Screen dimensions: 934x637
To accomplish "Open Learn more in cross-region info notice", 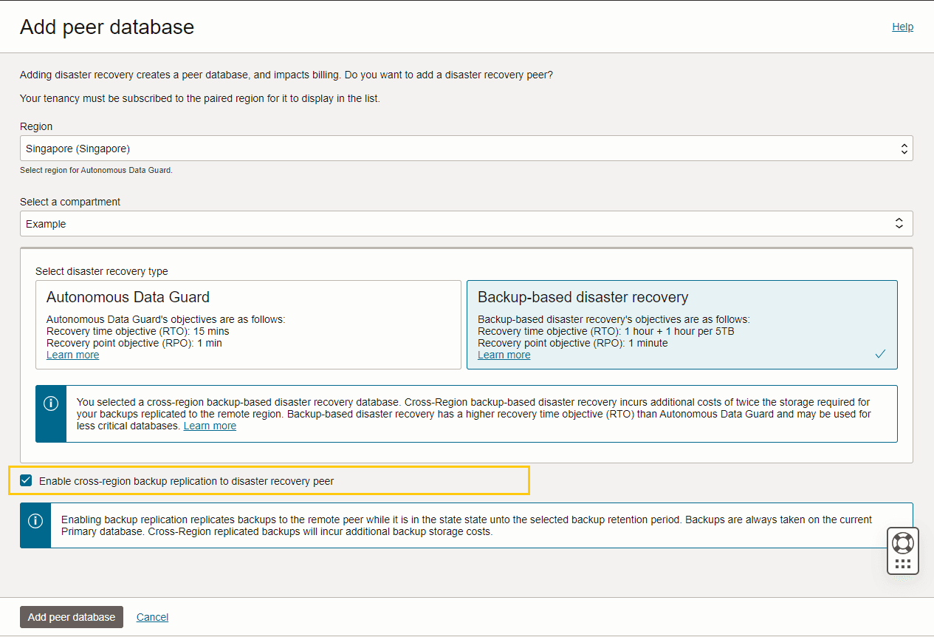I will 210,426.
